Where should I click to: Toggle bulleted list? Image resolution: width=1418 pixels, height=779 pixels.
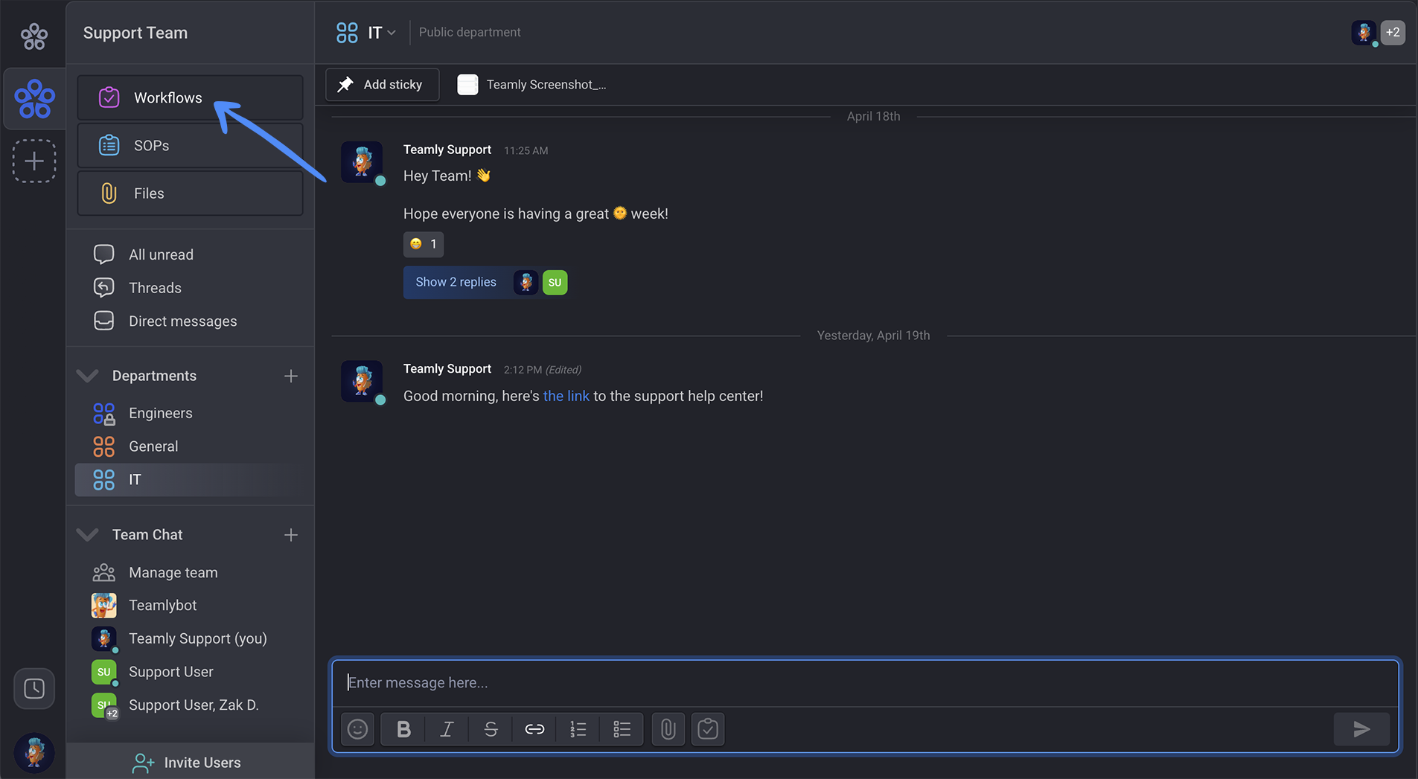pyautogui.click(x=622, y=729)
